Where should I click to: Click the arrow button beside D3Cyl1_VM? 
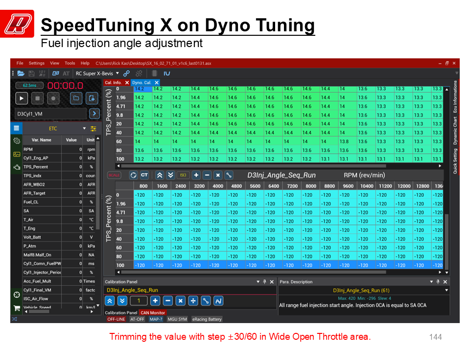pyautogui.click(x=94, y=113)
